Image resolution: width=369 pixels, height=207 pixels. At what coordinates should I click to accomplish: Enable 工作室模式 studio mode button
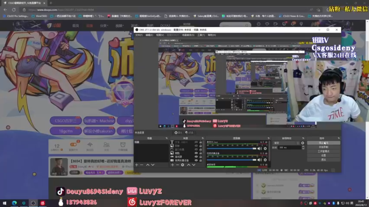[x=324, y=151]
